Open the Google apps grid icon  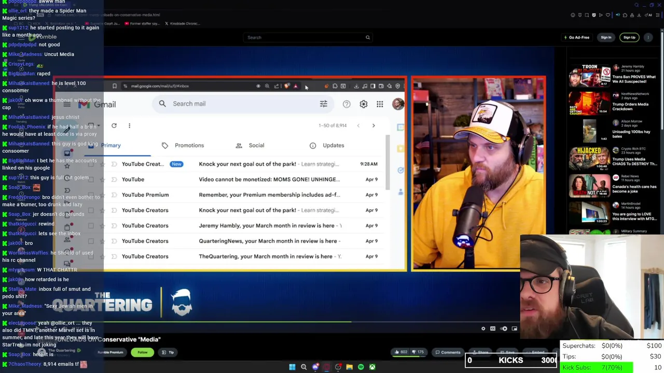coord(380,104)
